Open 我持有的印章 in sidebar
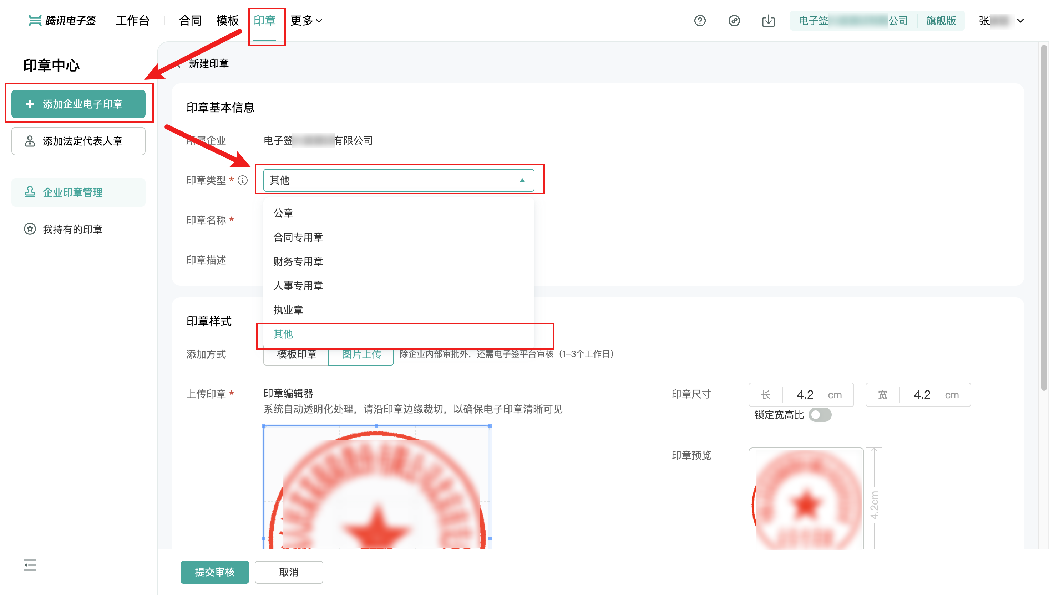The image size is (1049, 595). tap(78, 229)
